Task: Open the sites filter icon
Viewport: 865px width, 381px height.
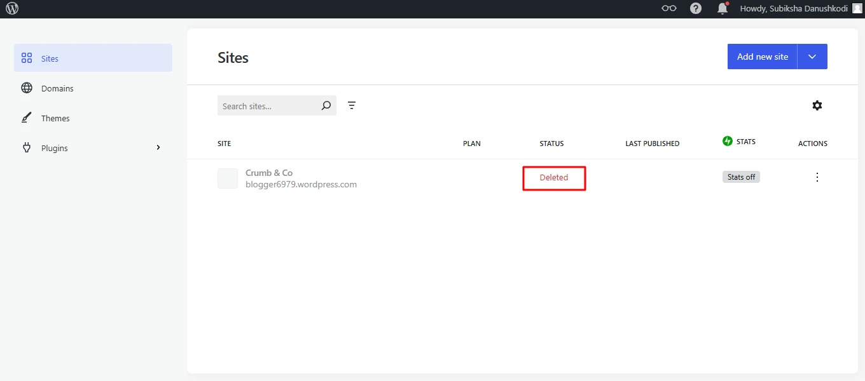Action: click(x=352, y=105)
